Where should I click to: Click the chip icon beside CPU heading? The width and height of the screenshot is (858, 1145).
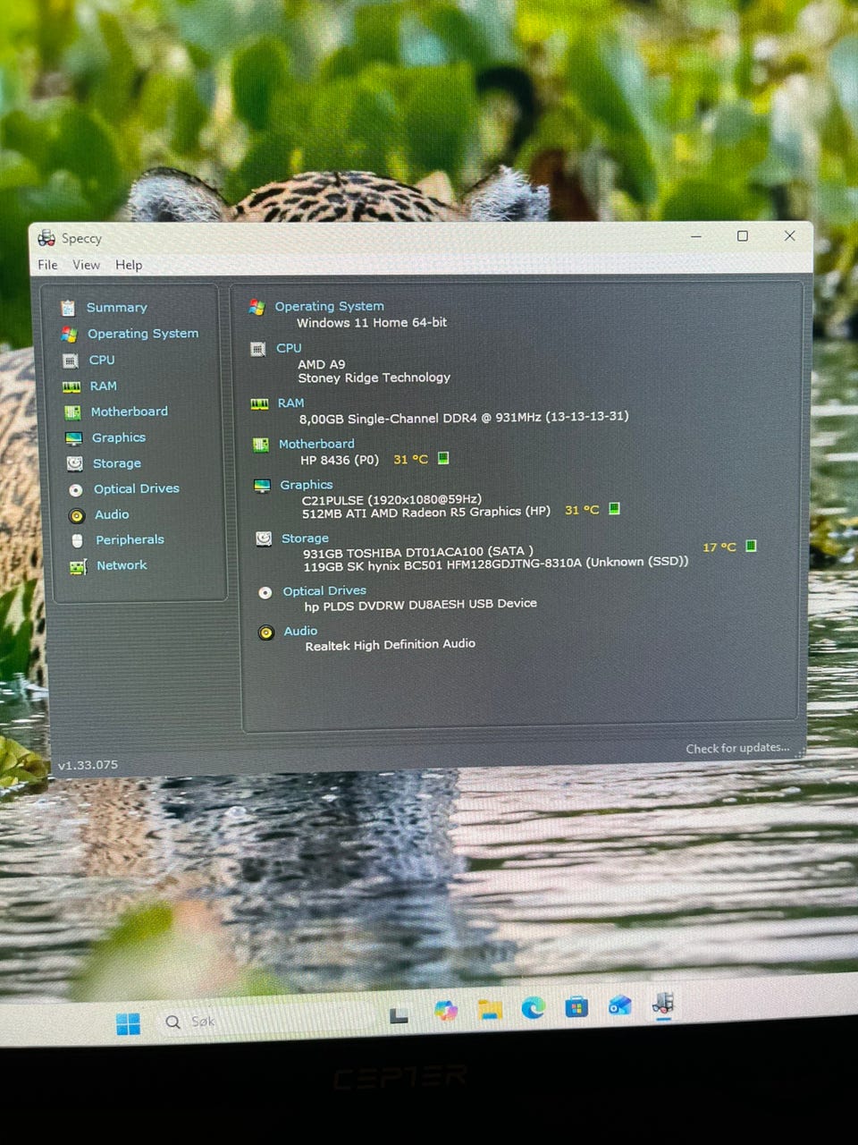[x=258, y=349]
